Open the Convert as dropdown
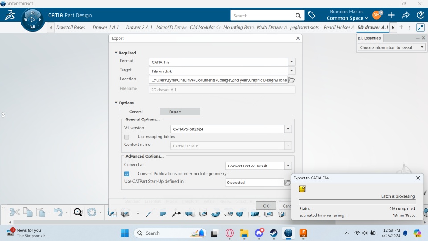This screenshot has height=241, width=428. 288,166
